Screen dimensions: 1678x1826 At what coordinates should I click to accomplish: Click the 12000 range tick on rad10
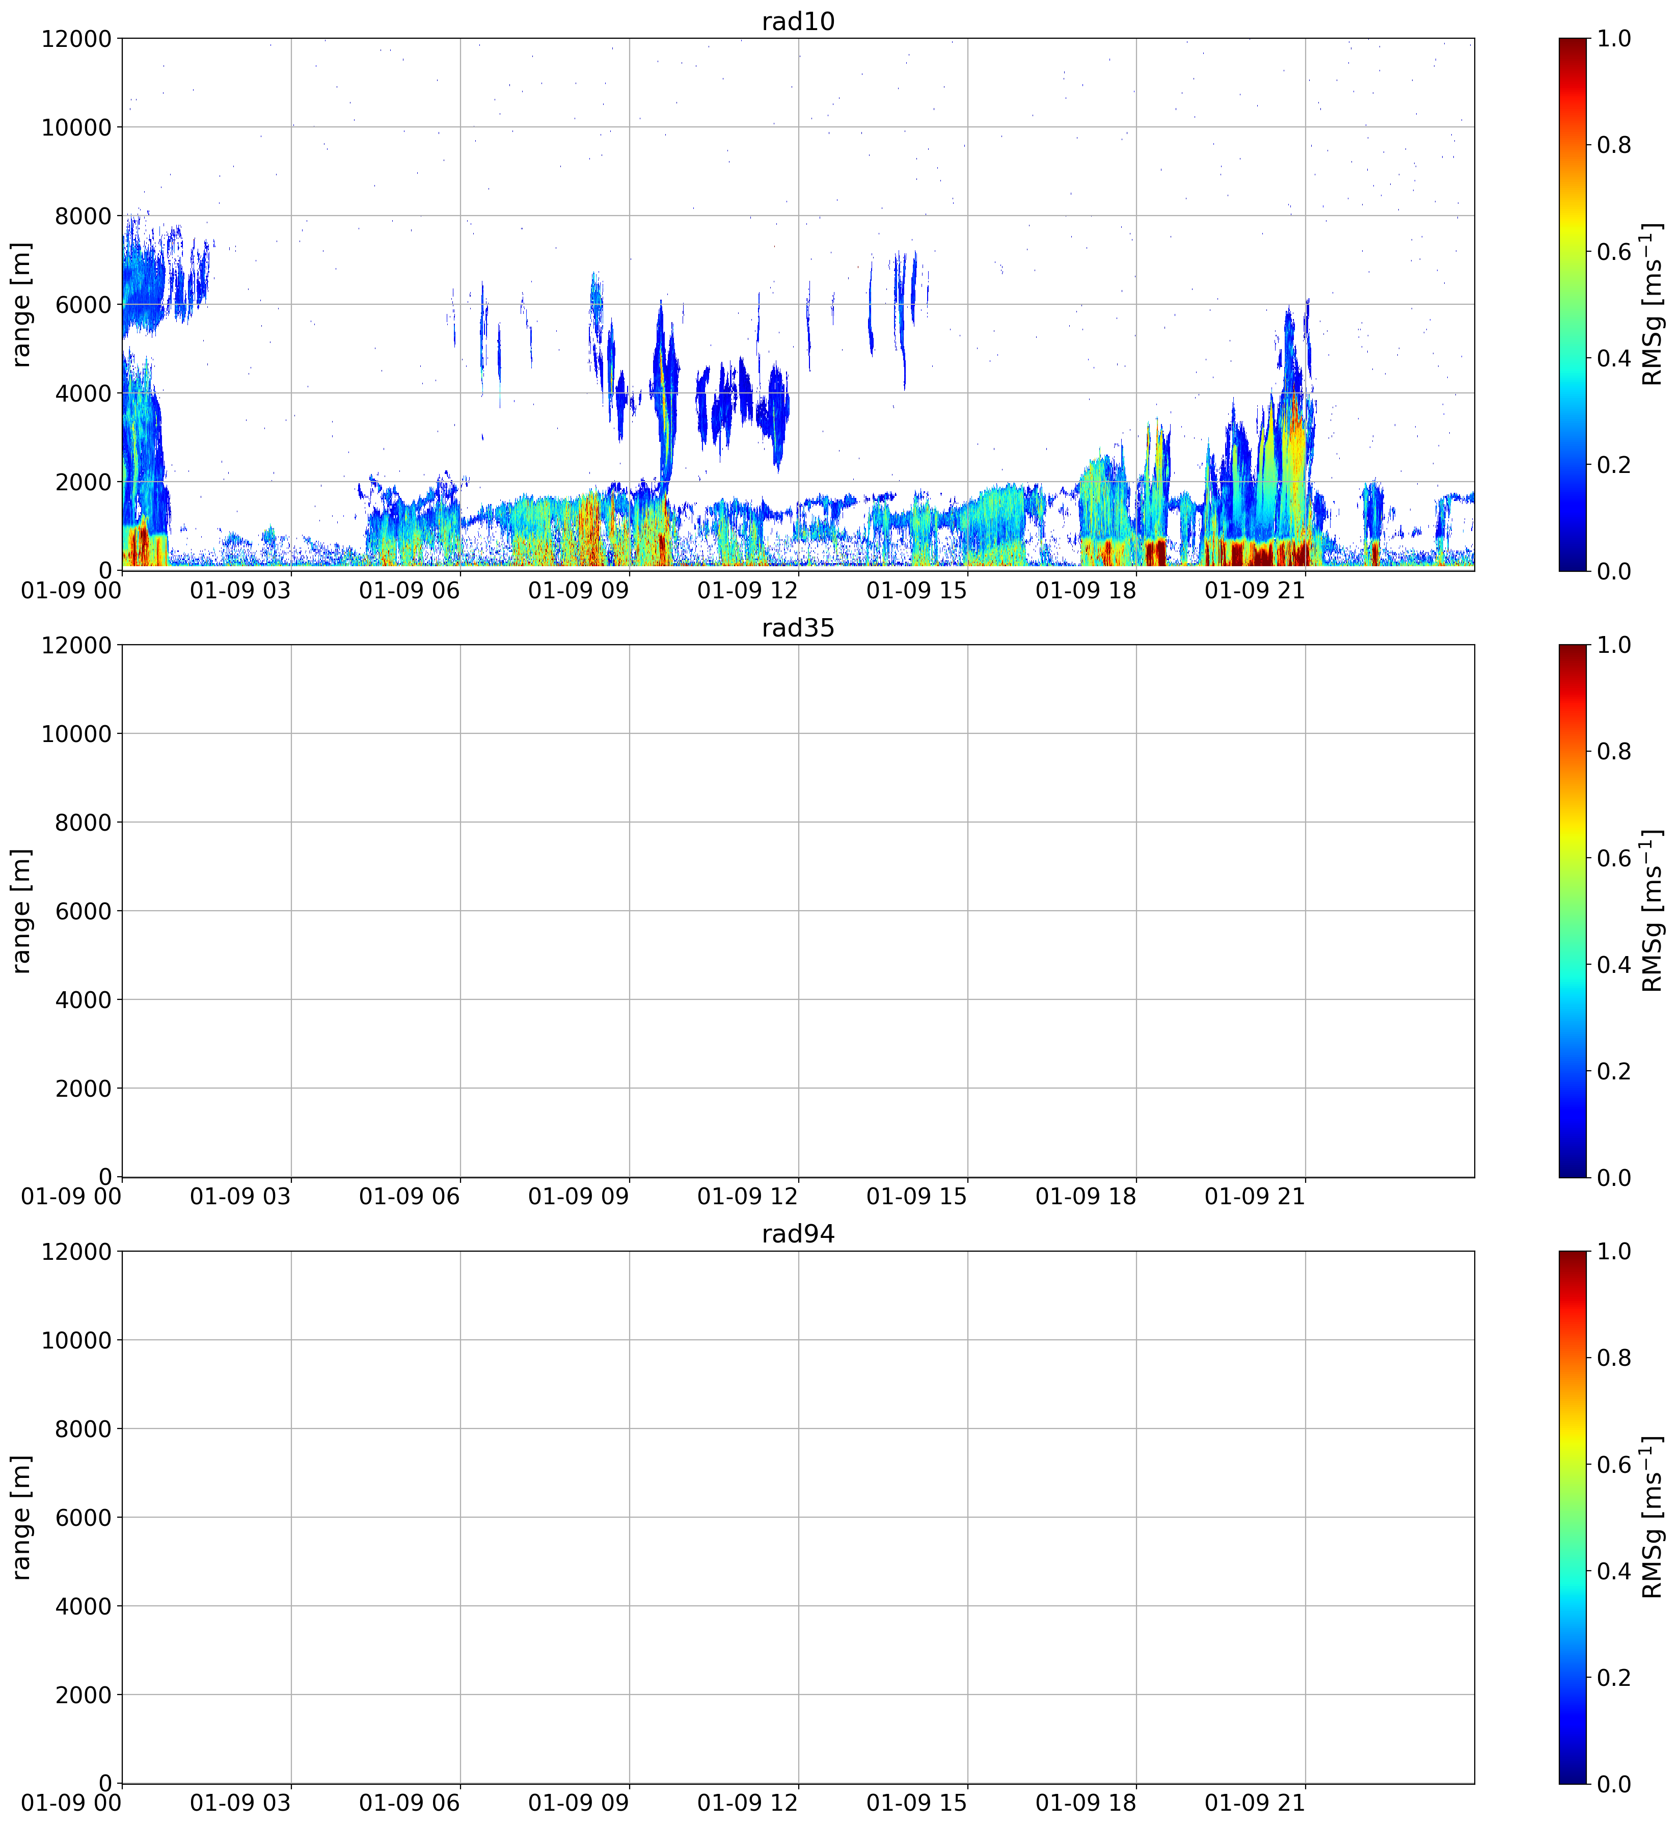tap(76, 38)
